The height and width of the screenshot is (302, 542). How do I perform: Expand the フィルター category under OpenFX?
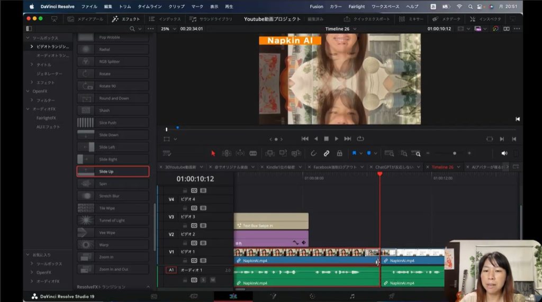32,100
